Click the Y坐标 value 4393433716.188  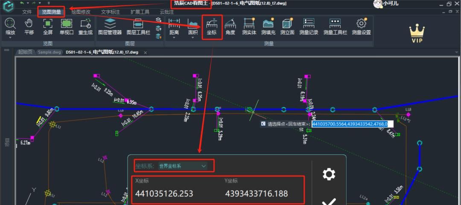pyautogui.click(x=257, y=194)
